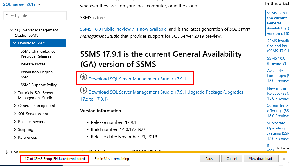This screenshot has height=166, width=289.
Task: Jump to SSMS 18.0 (Preview 7) section
Action: (x=276, y=61)
